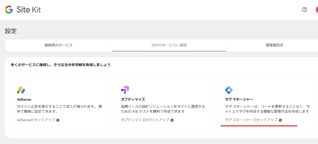Click the タグ マネージャー card title
Viewport: 318px width, 144px height.
click(x=239, y=100)
